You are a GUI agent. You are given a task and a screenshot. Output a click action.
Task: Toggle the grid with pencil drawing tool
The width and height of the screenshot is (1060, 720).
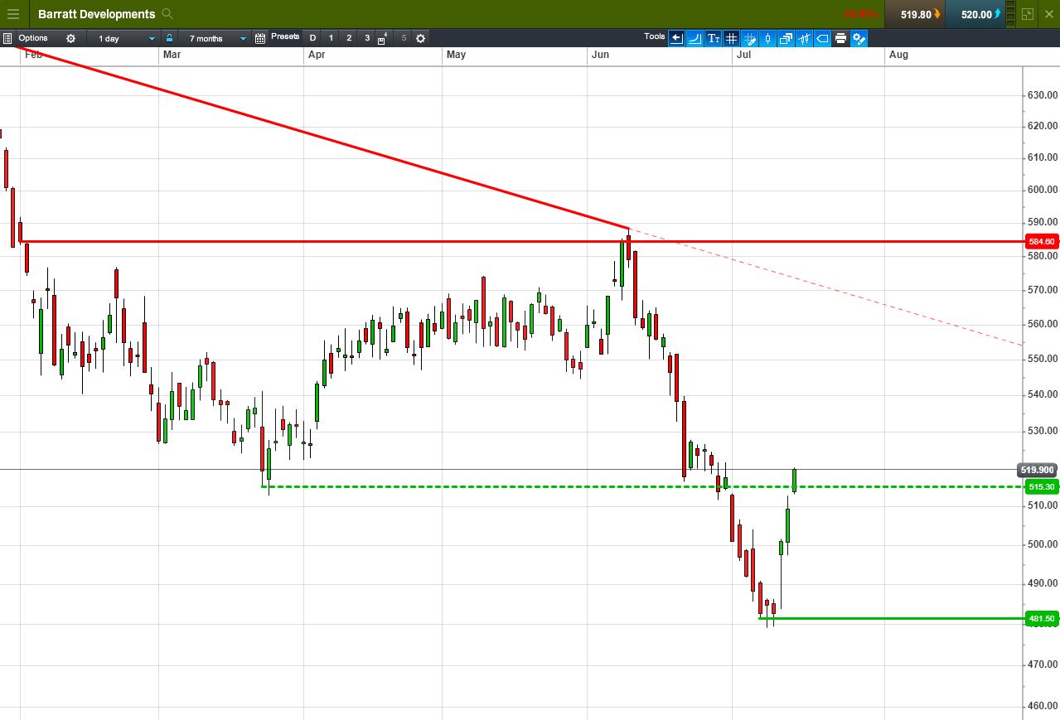tap(749, 38)
